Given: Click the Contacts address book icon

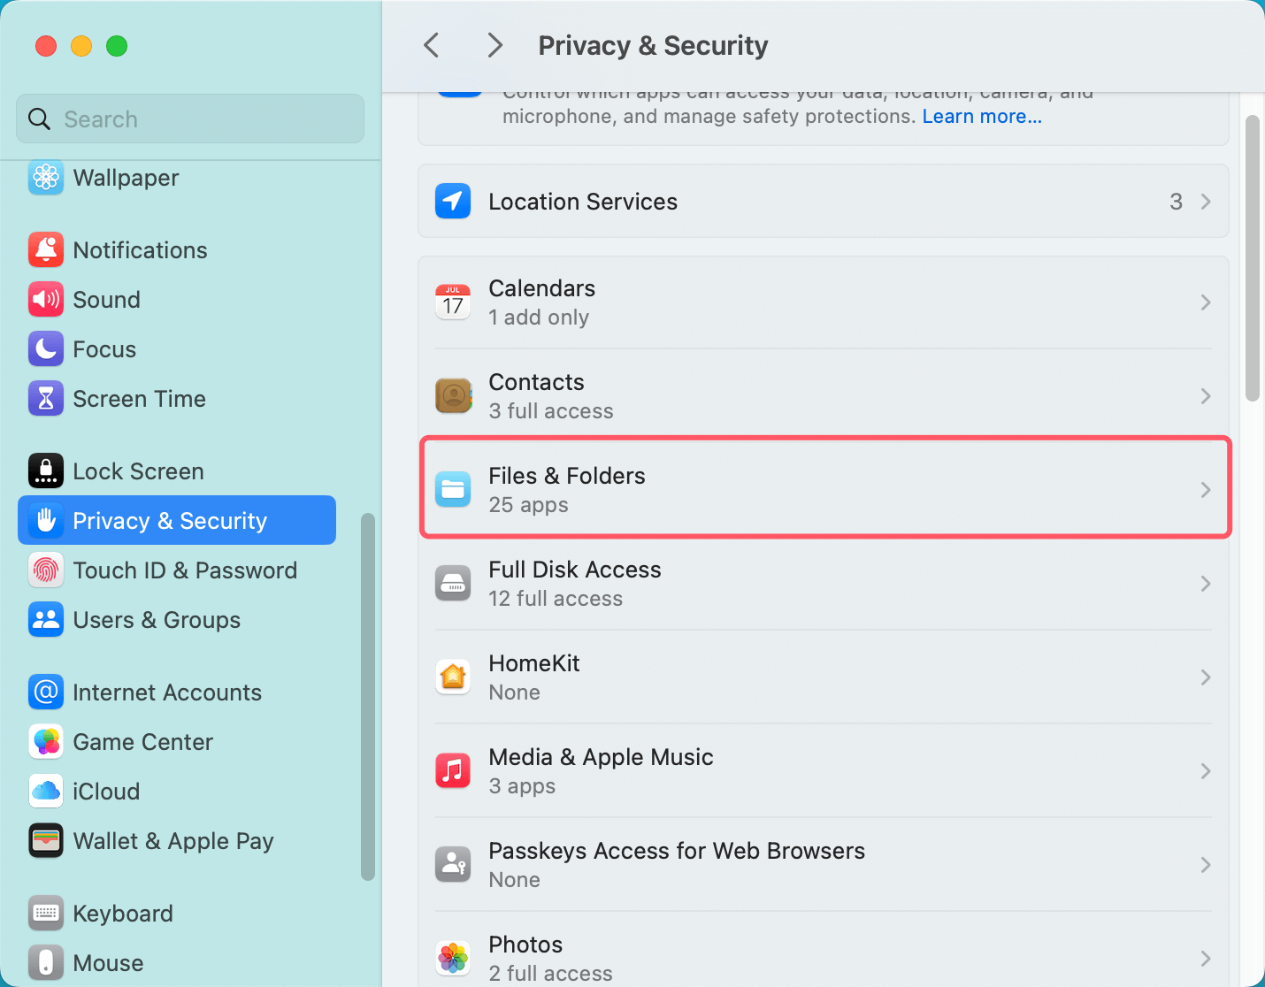Looking at the screenshot, I should 453,395.
